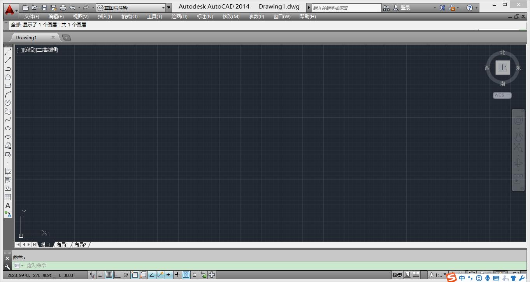Toggle Infer Constraints in status bar

coord(92,275)
